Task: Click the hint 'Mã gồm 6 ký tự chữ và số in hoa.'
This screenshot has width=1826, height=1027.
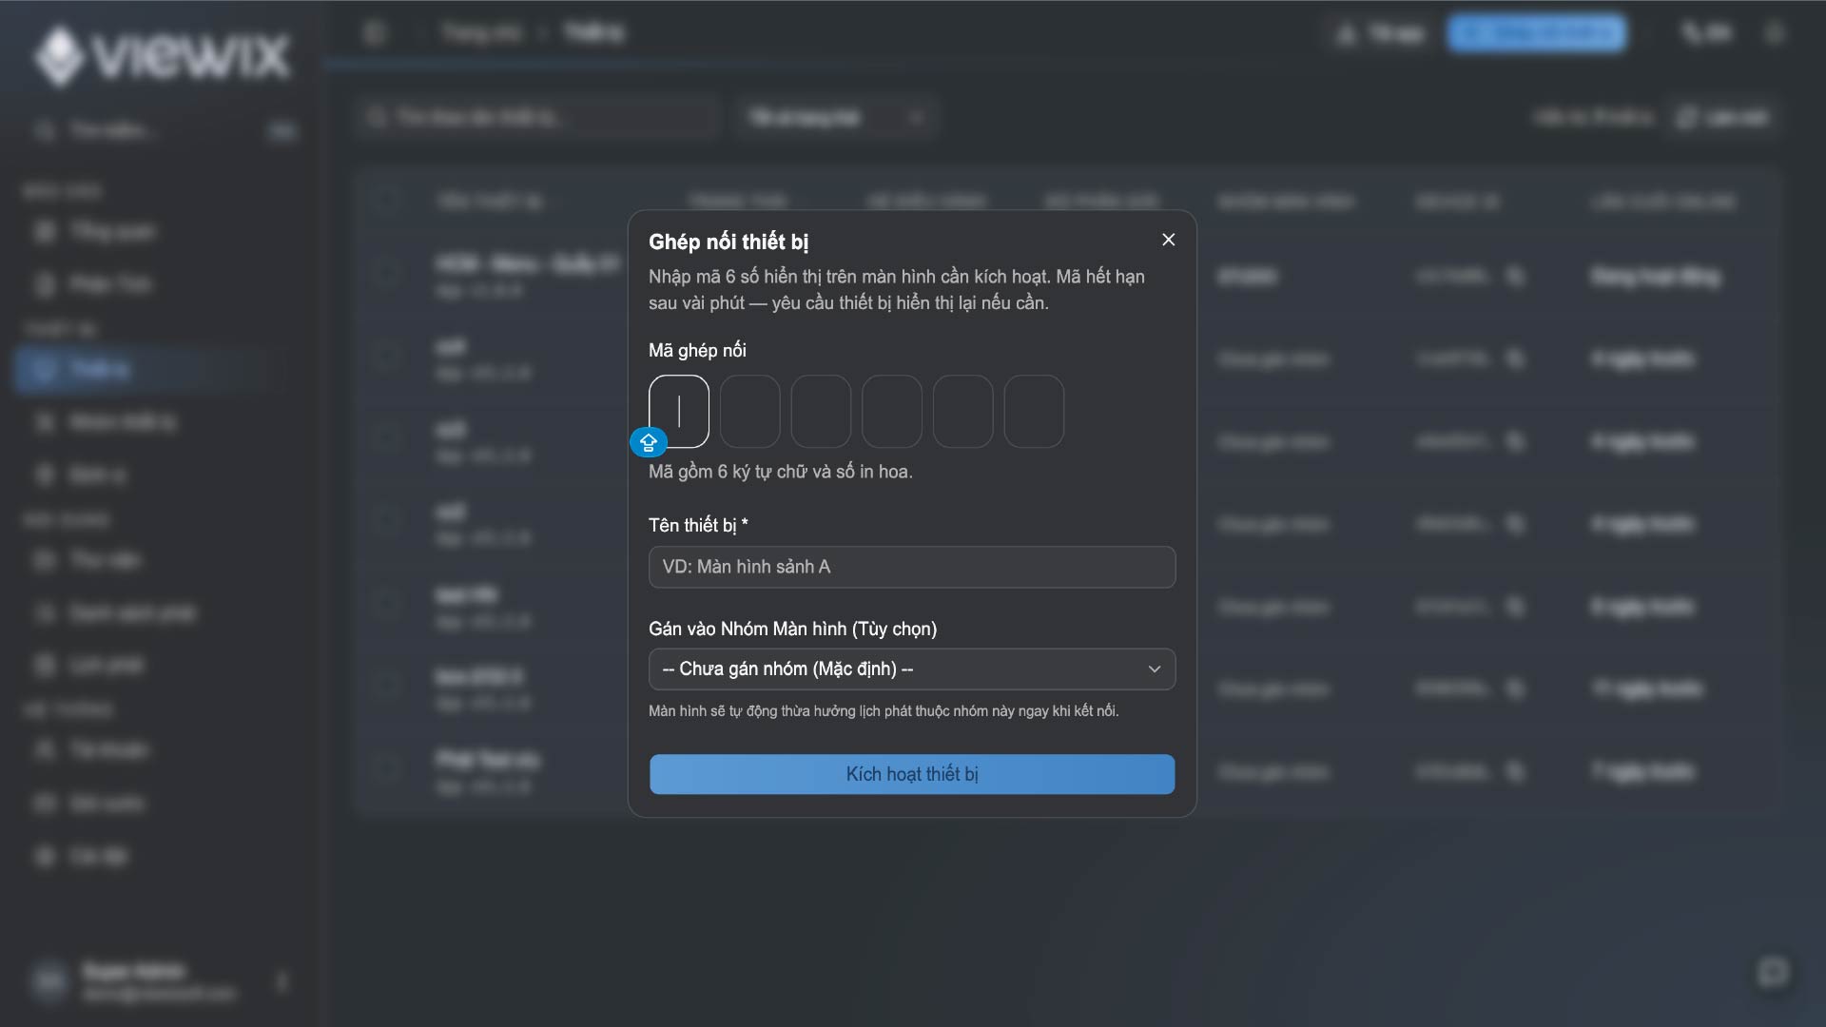Action: pos(781,472)
